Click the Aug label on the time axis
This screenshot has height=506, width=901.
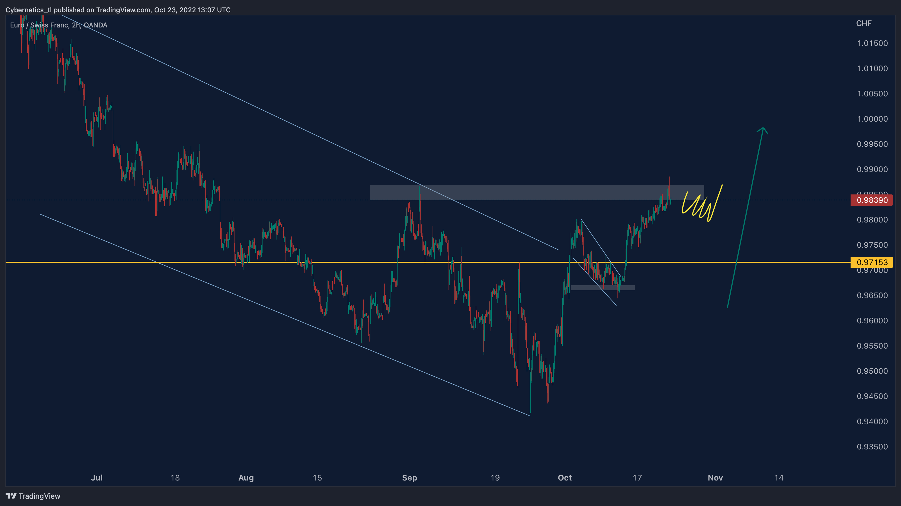coord(246,478)
